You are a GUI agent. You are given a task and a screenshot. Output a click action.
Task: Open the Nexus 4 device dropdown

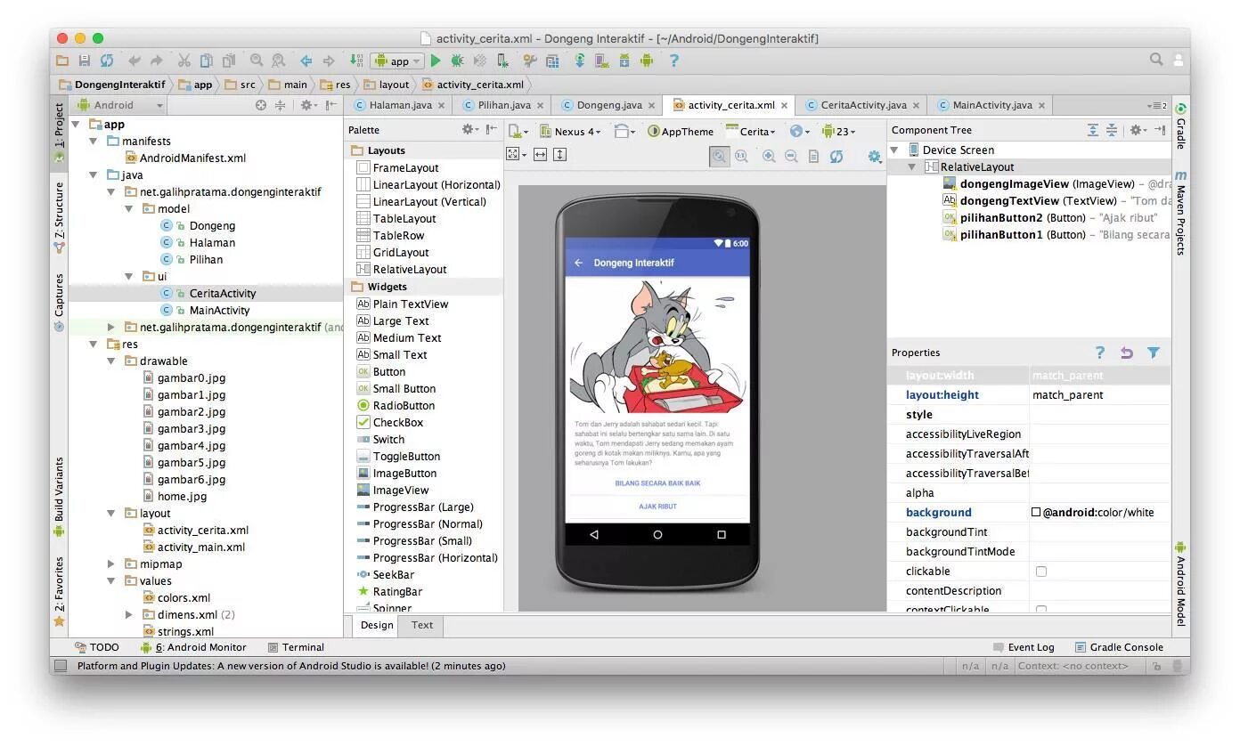pyautogui.click(x=570, y=131)
